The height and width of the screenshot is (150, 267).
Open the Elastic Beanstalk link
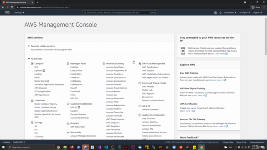click(42, 81)
